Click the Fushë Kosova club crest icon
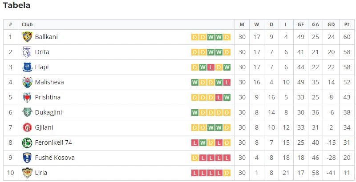 (27, 158)
